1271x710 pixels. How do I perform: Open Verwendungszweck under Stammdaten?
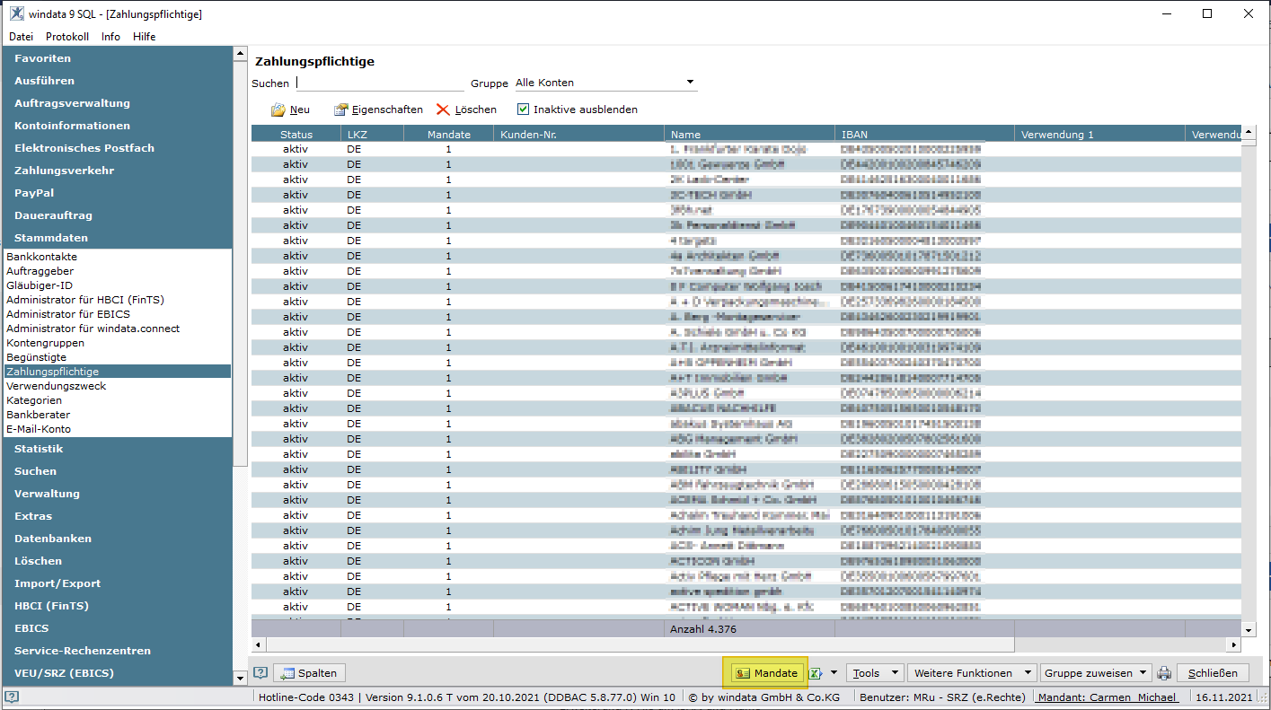pos(56,386)
